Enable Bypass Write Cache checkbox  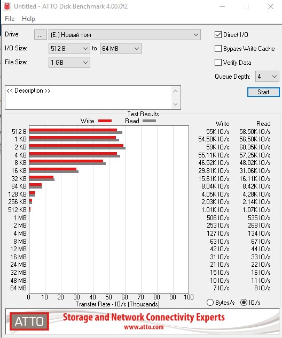click(x=218, y=49)
